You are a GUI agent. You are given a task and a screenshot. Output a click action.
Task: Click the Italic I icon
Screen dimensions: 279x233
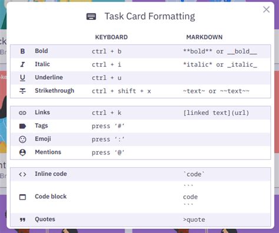pos(22,65)
